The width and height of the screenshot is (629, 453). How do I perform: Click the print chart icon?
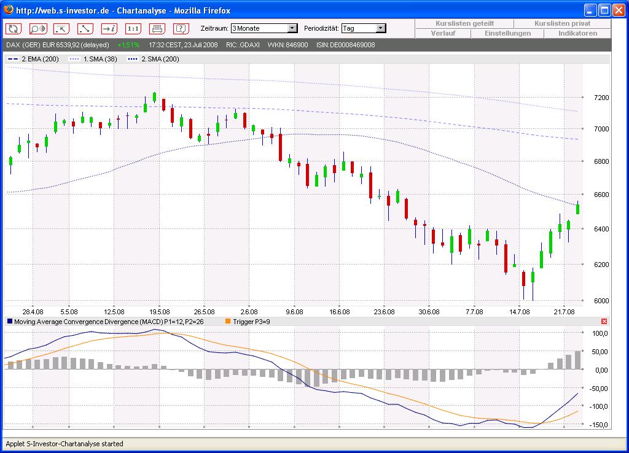[157, 28]
